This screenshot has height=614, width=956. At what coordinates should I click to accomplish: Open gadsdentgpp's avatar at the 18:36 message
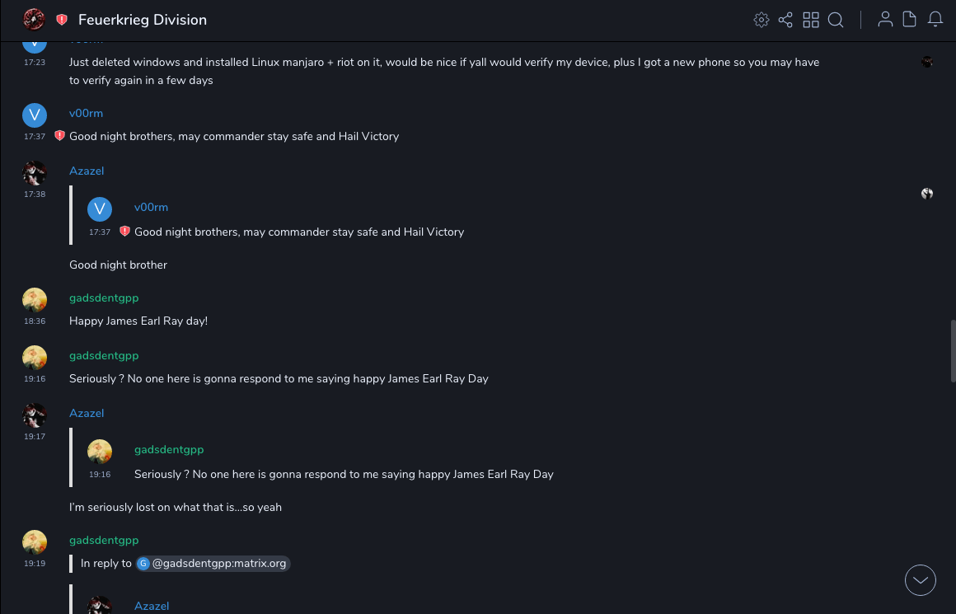tap(35, 300)
